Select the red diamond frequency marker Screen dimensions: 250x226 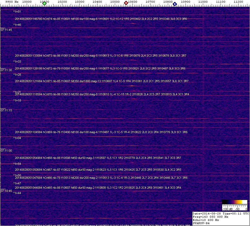coord(126,3)
